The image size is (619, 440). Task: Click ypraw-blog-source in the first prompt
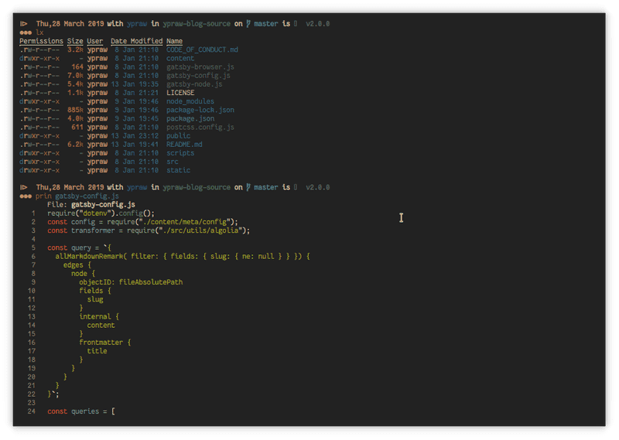[x=197, y=24]
